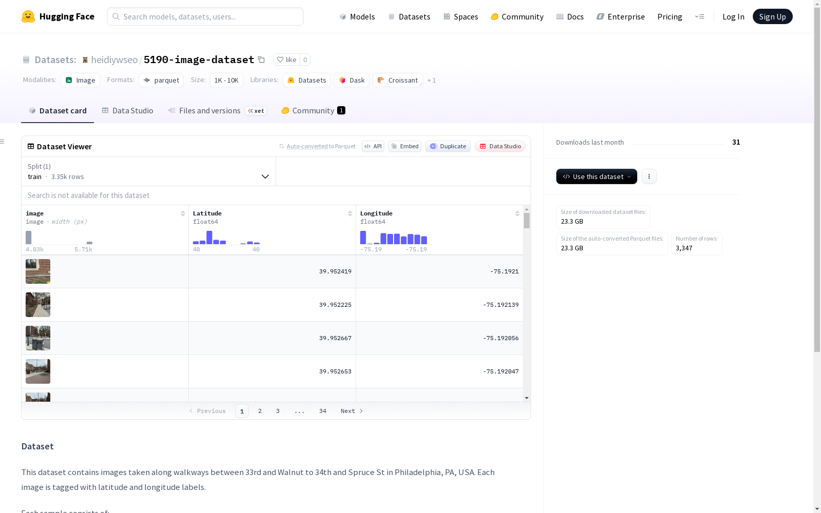821x513 pixels.
Task: Select current page 1 in pagination
Action: click(242, 411)
